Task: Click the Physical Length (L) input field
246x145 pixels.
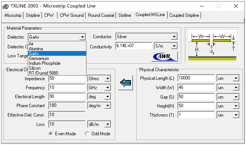Action: [x=196, y=78]
